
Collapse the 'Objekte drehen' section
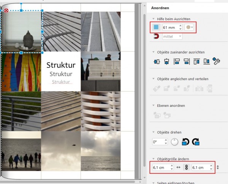point(154,132)
